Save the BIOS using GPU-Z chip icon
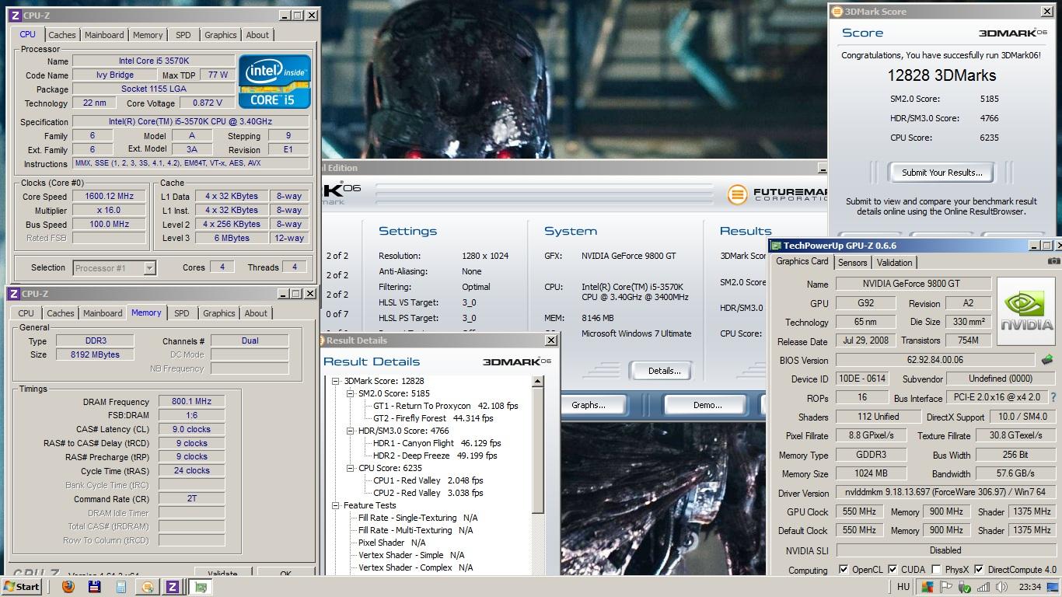 pyautogui.click(x=1047, y=360)
